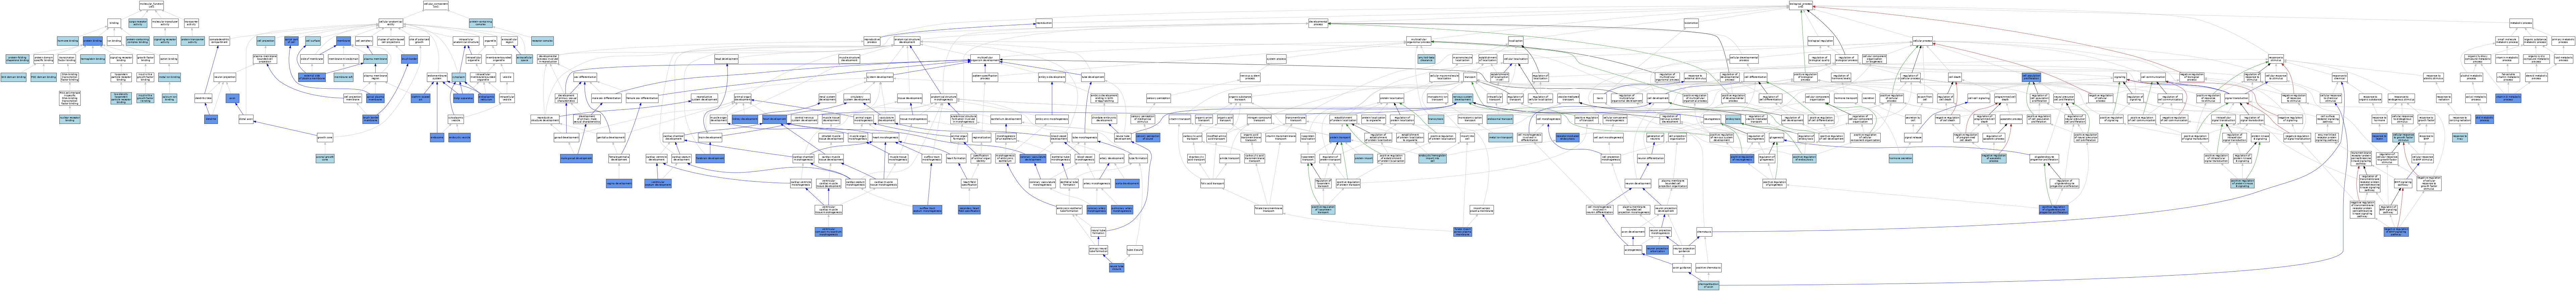This screenshot has width=2576, height=291.
Task: Select the molecular transducer activity node
Action: 165,23
